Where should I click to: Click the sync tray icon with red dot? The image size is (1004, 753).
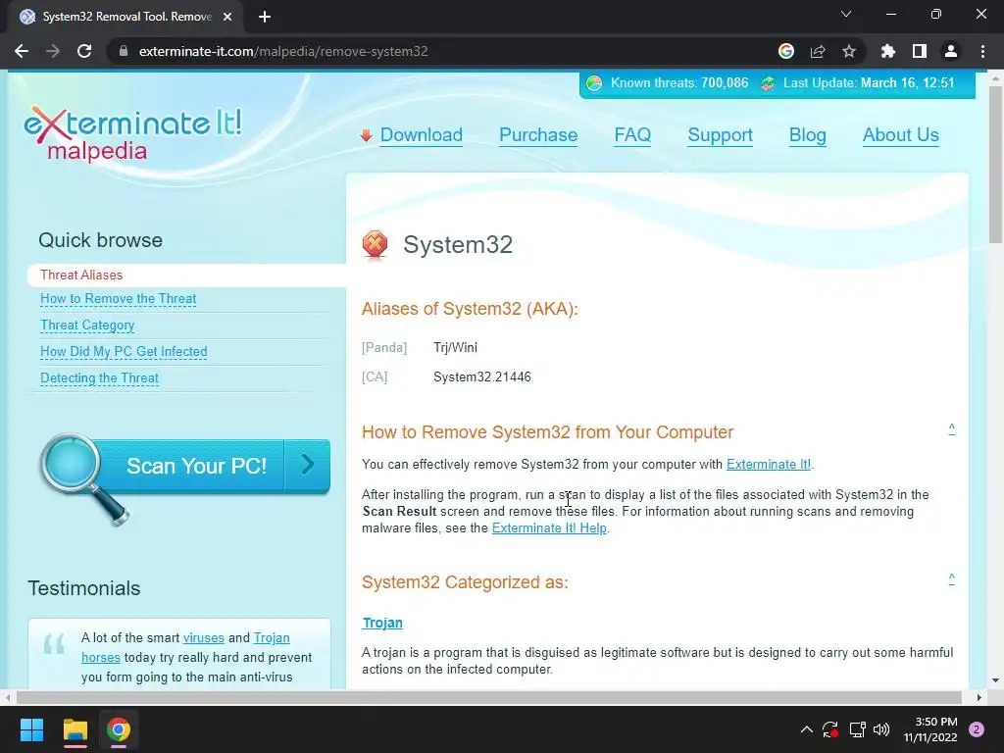830,729
